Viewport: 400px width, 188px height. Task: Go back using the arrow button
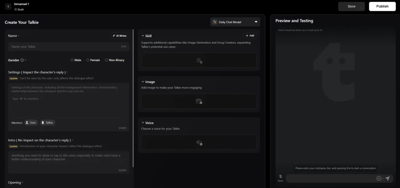point(8,6)
